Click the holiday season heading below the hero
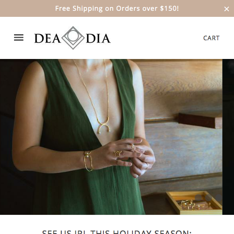The image size is (234, 234). point(117,232)
